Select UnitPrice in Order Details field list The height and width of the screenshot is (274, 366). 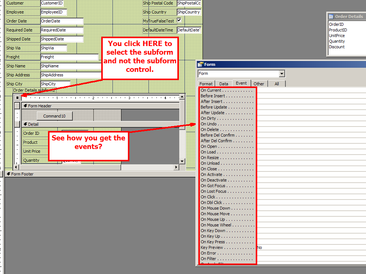coord(337,36)
